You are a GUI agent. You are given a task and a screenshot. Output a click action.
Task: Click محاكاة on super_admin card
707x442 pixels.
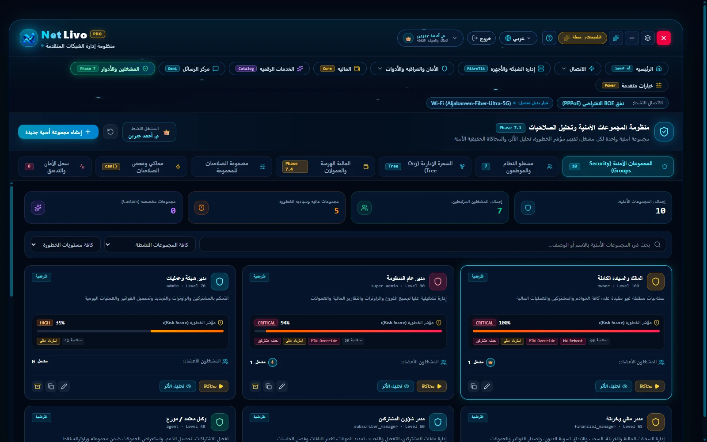[432, 386]
